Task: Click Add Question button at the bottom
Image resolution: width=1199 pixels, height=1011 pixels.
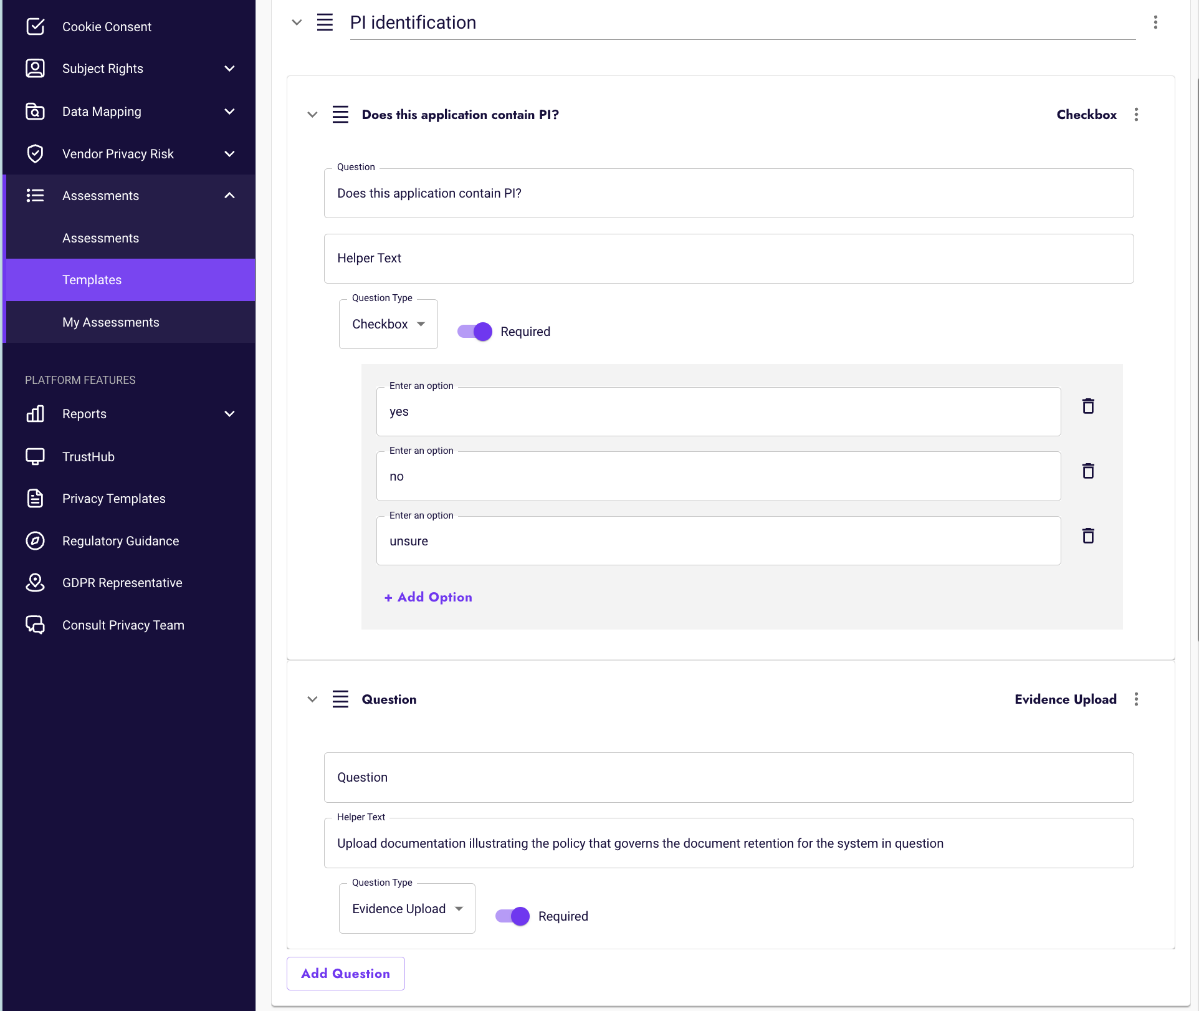Action: click(346, 973)
